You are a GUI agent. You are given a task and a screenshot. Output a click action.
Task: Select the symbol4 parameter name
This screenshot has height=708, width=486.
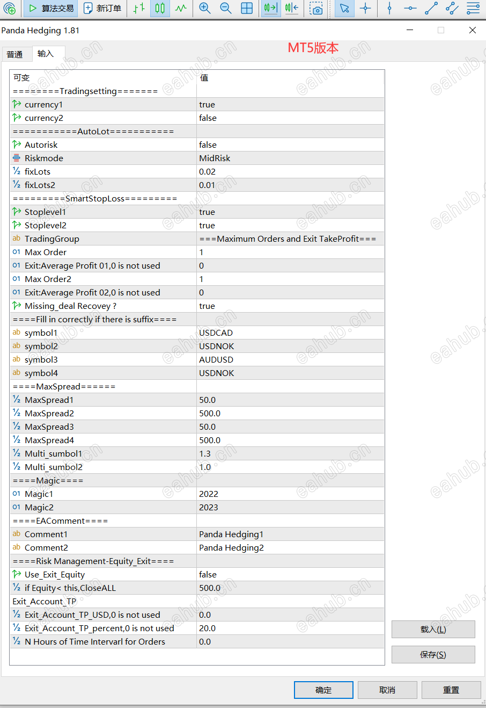[x=41, y=373]
